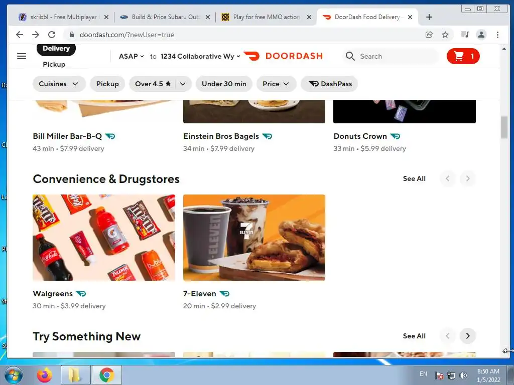Viewport: 514px width, 385px height.
Task: Click the volume speaker tray icon
Action: tap(463, 375)
